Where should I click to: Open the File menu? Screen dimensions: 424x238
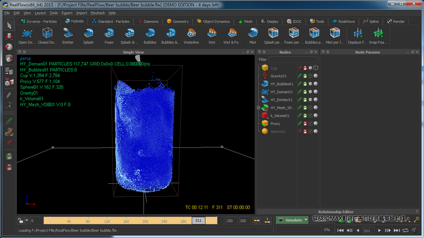point(7,13)
